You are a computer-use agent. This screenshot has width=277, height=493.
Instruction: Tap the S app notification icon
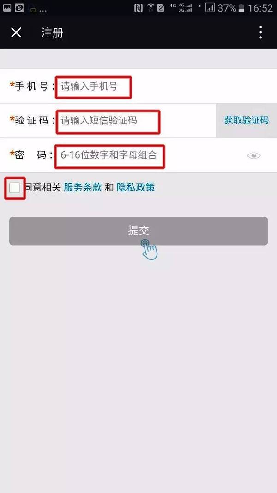point(19,8)
